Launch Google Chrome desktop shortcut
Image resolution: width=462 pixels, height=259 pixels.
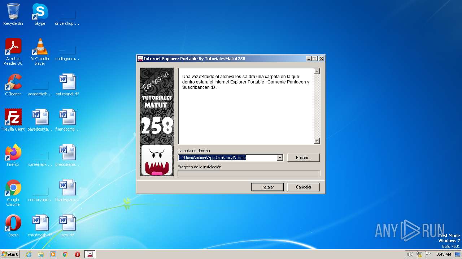13,193
